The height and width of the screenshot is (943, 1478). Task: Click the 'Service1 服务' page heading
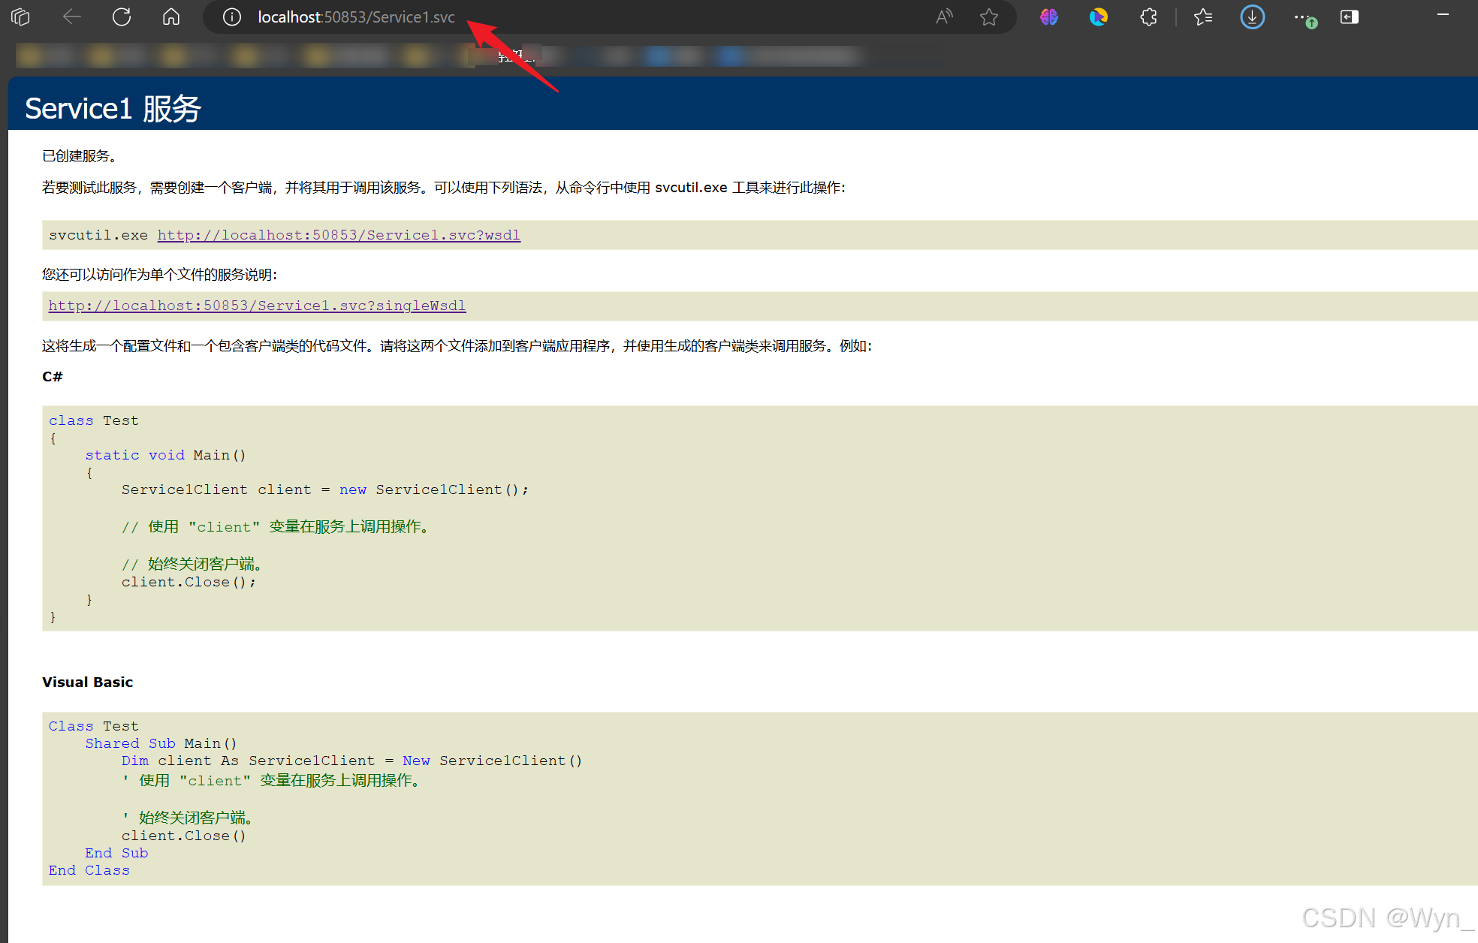(x=113, y=109)
